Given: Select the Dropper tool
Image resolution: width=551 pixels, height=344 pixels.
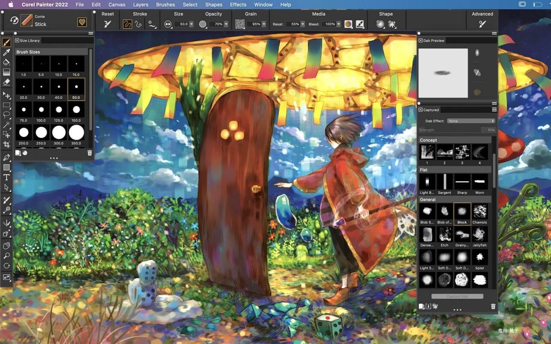Looking at the screenshot, I should [x=6, y=52].
